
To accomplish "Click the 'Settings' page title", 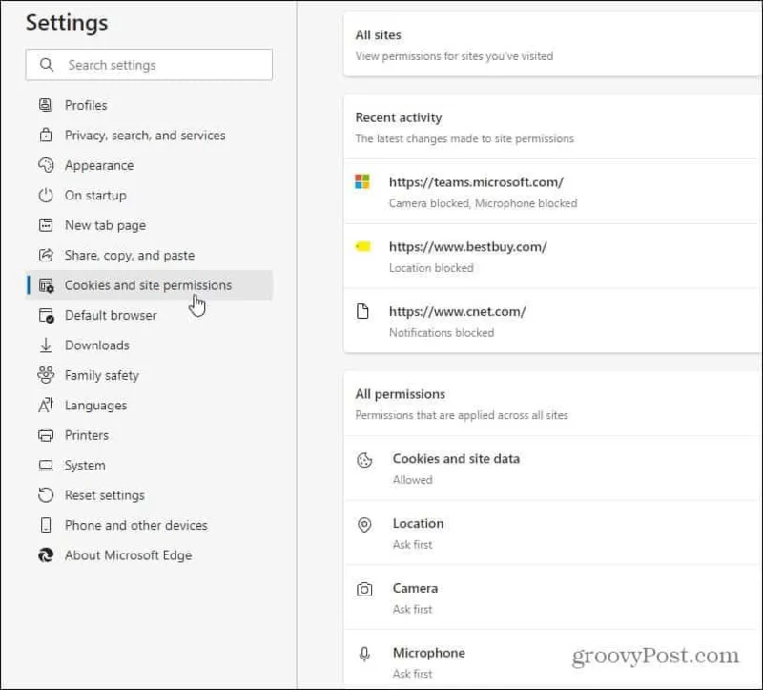I will tap(67, 23).
